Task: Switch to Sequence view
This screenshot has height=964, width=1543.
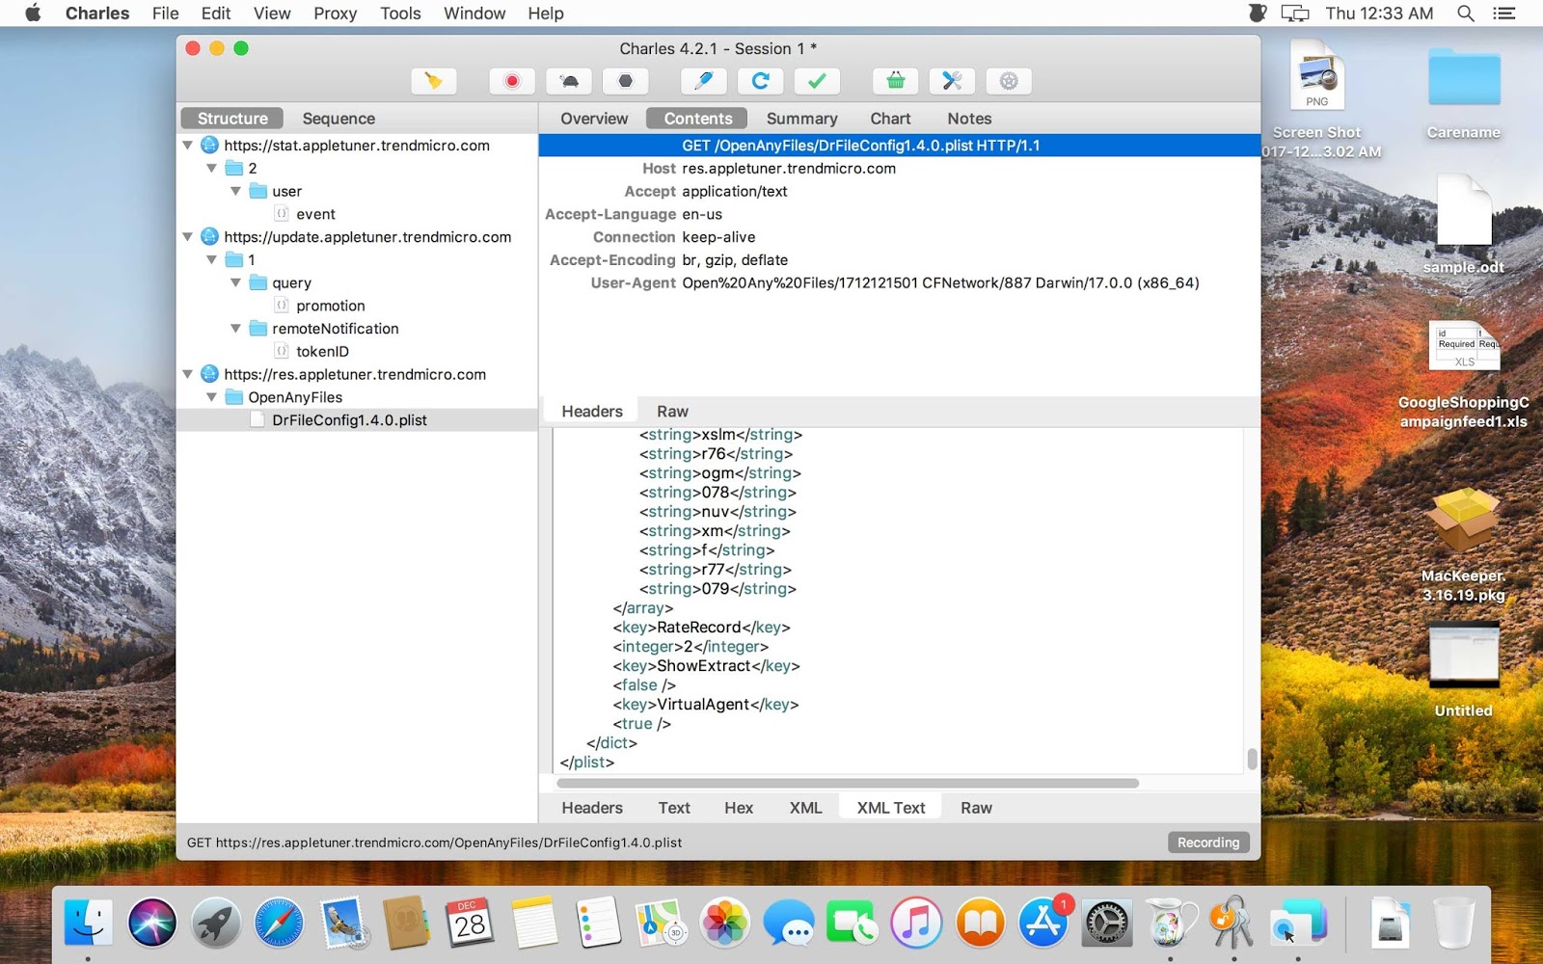Action: click(338, 119)
